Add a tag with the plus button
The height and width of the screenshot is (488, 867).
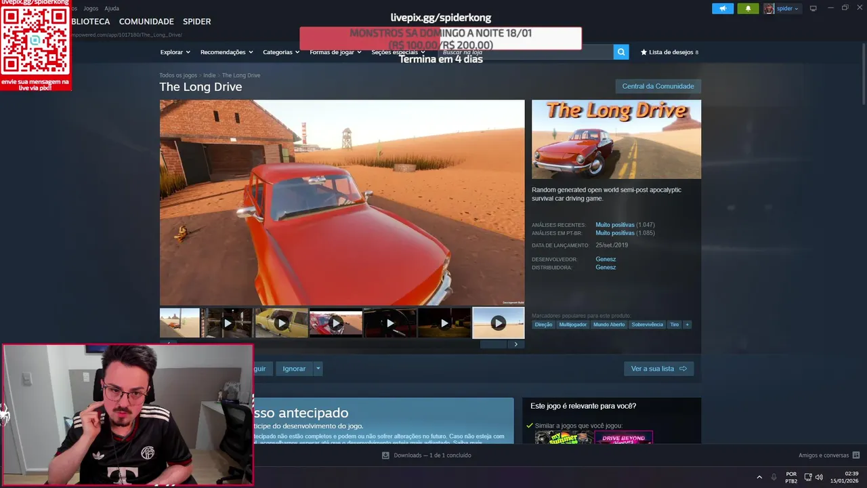(x=687, y=325)
